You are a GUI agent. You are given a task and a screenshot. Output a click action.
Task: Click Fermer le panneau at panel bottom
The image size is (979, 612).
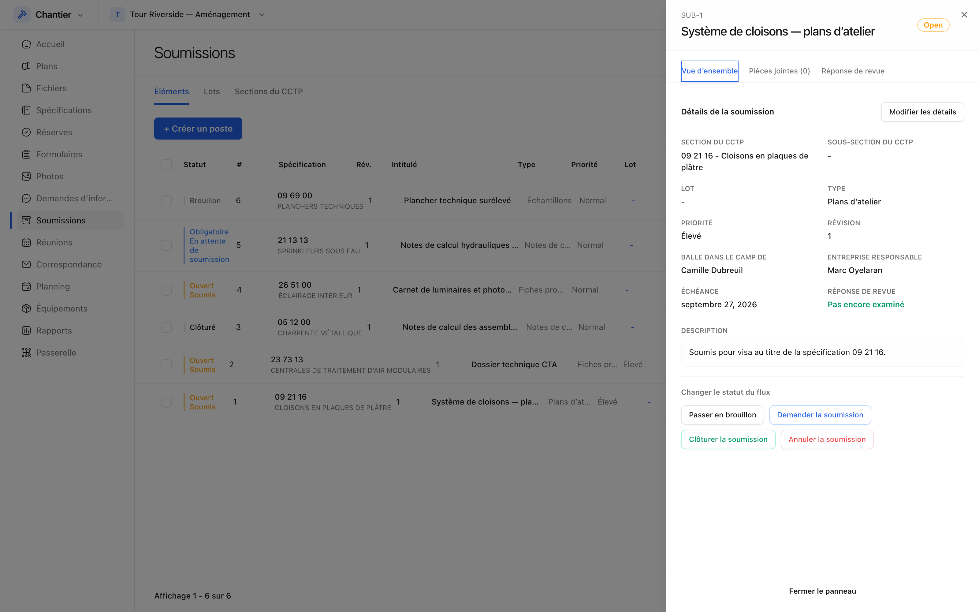tap(822, 591)
